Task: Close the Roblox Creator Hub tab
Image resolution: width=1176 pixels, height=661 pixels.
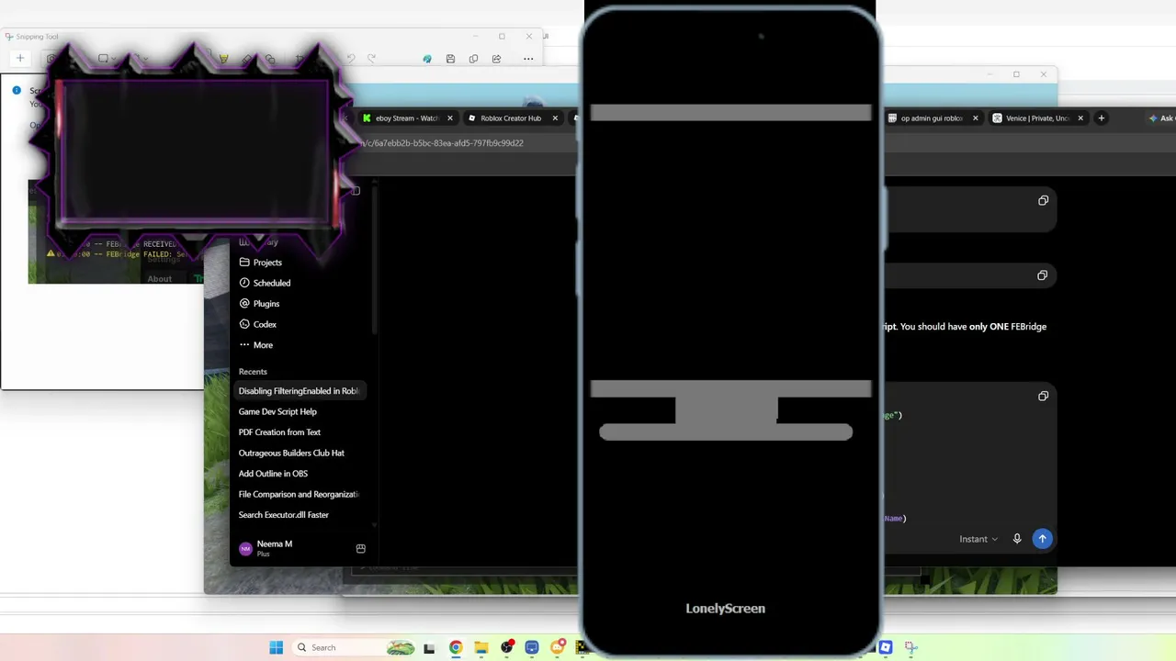Action: click(555, 118)
